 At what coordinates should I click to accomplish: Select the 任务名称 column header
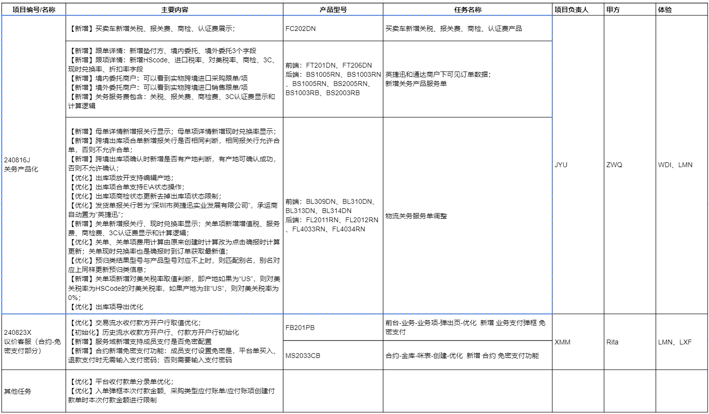(x=468, y=10)
